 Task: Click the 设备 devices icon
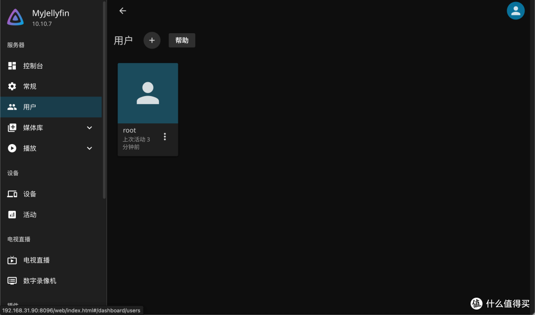[x=12, y=194]
